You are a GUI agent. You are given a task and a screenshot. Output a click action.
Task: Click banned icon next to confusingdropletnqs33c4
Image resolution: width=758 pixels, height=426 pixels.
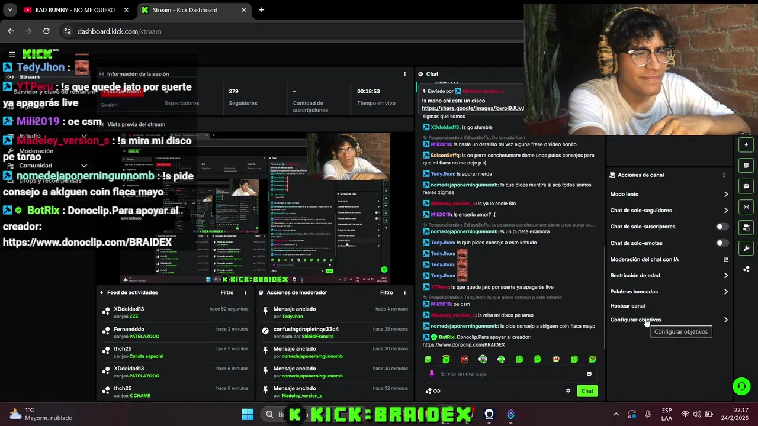[x=265, y=332]
